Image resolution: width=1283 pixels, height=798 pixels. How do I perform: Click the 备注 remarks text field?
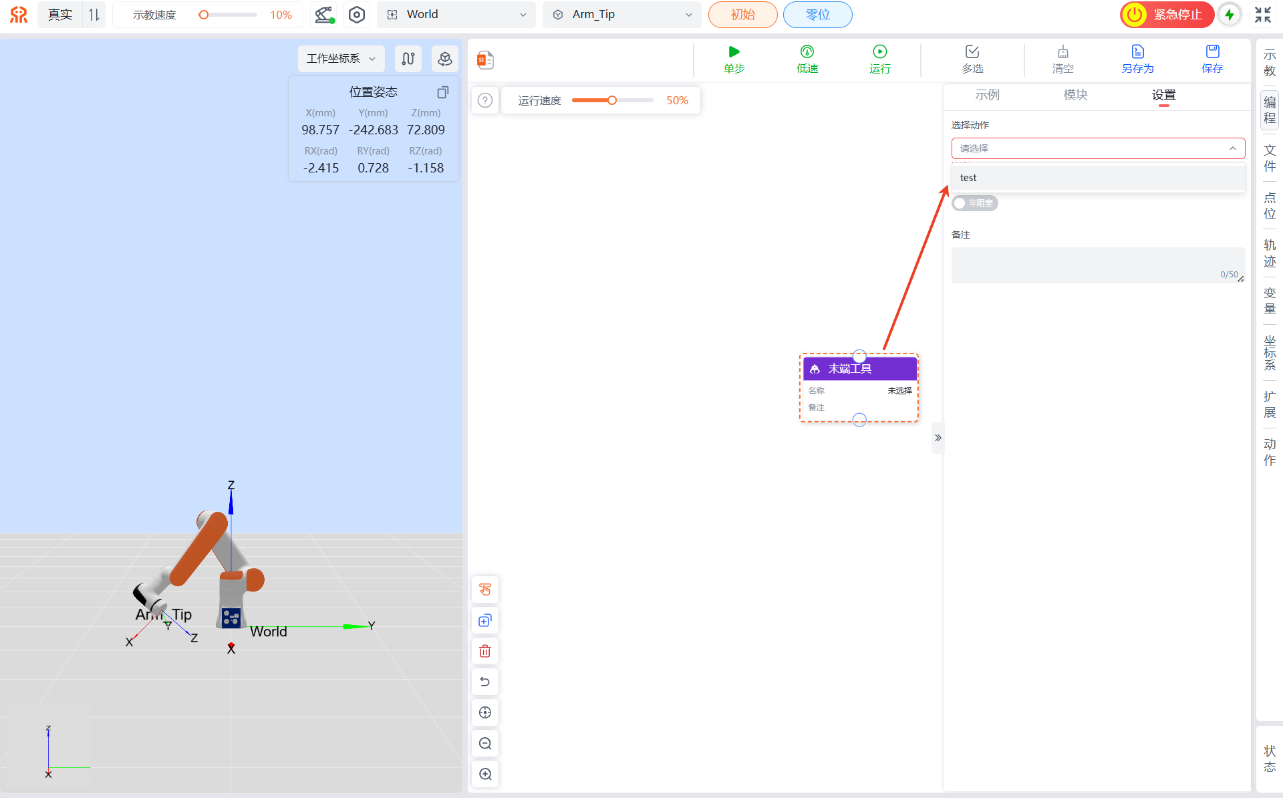coord(1097,265)
